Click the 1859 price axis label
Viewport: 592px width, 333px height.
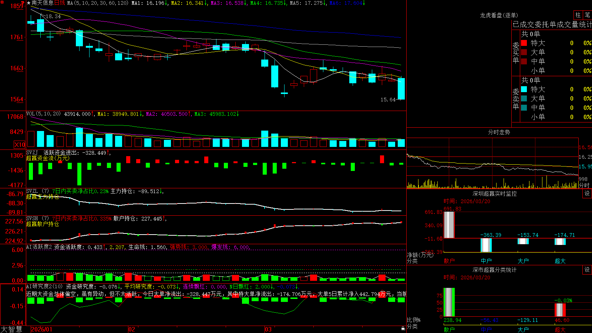(17, 6)
